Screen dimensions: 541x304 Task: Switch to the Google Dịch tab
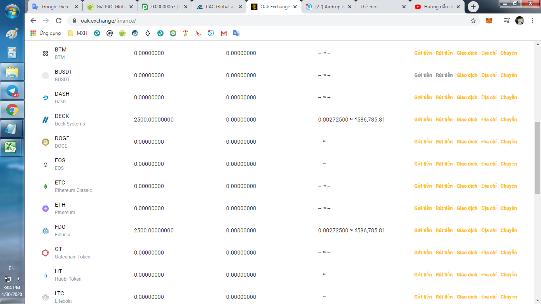click(55, 7)
